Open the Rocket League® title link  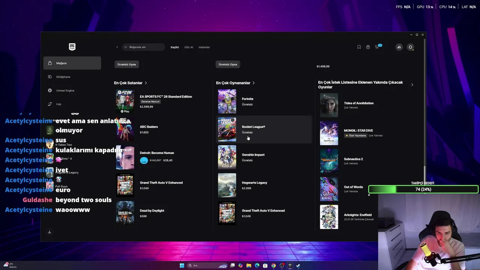point(253,127)
